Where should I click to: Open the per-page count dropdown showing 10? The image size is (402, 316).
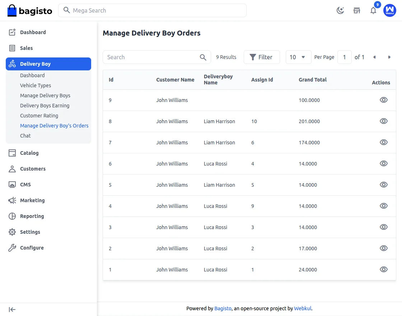pyautogui.click(x=298, y=57)
